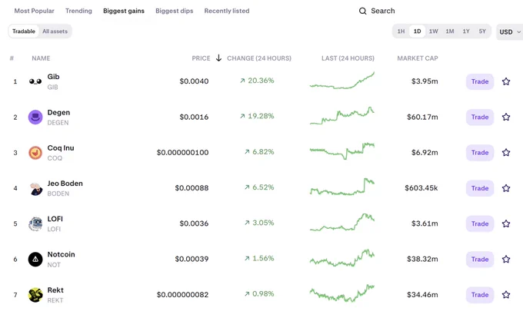This screenshot has height=311, width=523.
Task: Click the LOFI yeti logo
Action: 35,223
